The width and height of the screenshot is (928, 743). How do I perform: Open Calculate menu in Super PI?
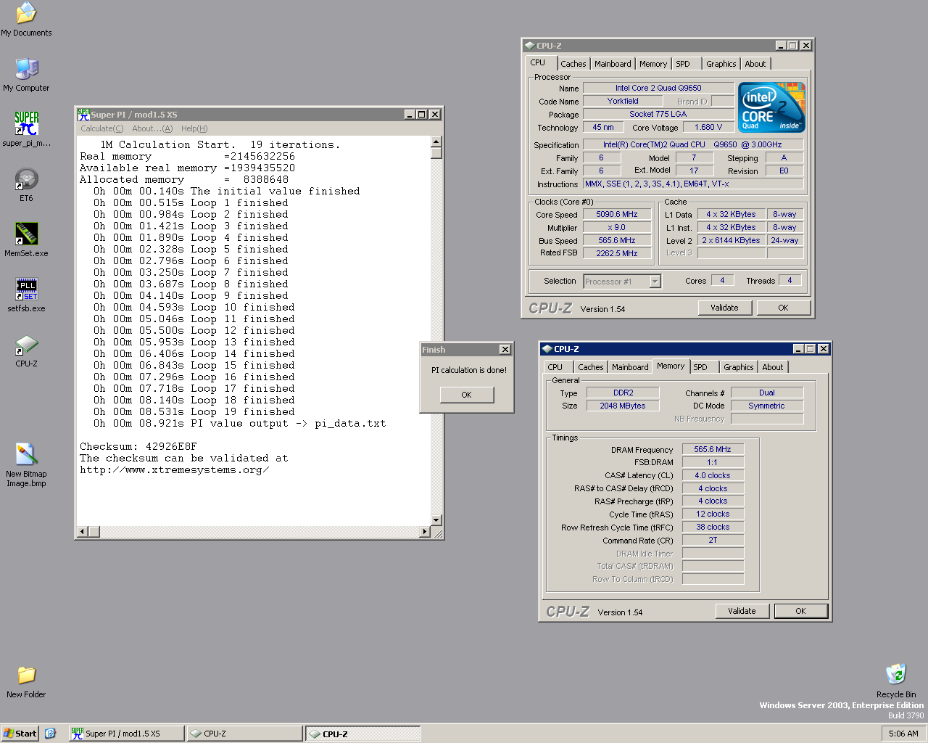tap(101, 128)
